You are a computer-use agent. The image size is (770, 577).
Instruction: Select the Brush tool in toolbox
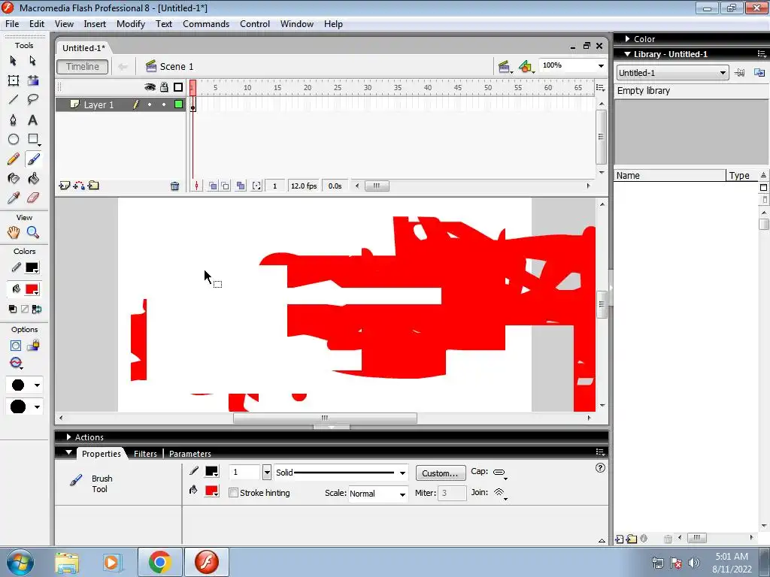[x=33, y=159]
